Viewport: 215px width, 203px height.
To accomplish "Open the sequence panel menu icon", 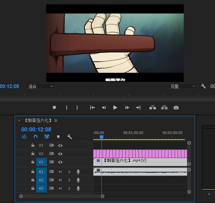I will (x=56, y=120).
